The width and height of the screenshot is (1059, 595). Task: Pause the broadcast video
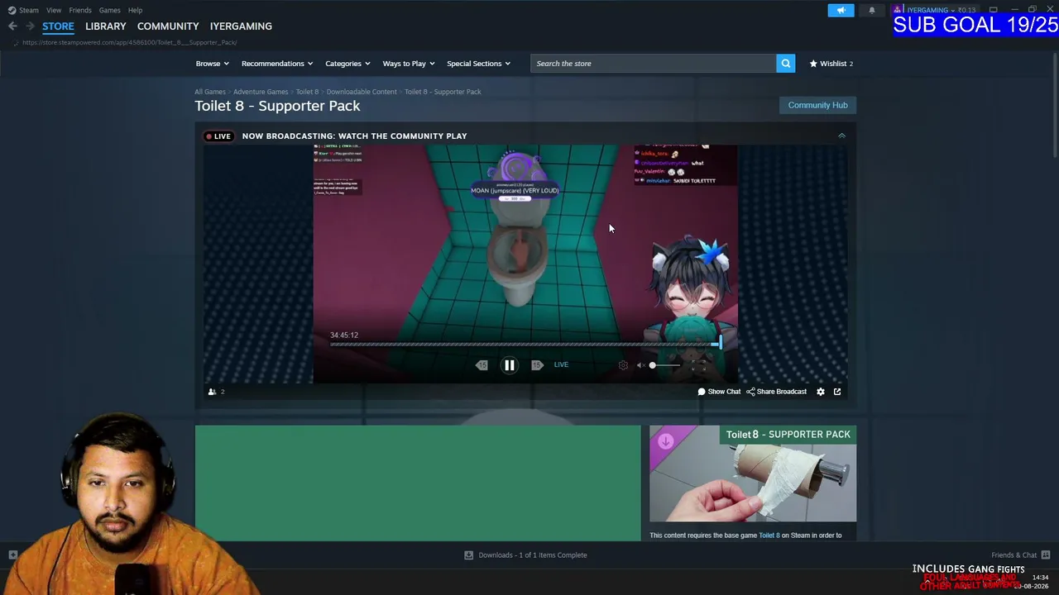510,365
